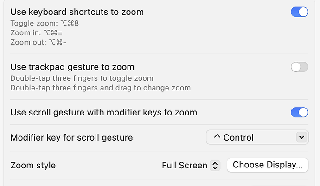Click the chevron arrow beside Control
320x186 pixels.
pyautogui.click(x=301, y=137)
